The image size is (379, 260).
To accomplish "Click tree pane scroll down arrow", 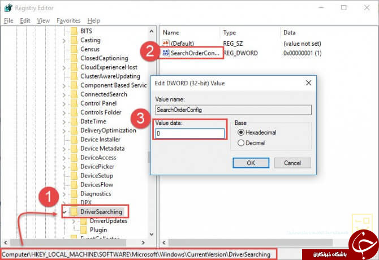I will pos(152,234).
